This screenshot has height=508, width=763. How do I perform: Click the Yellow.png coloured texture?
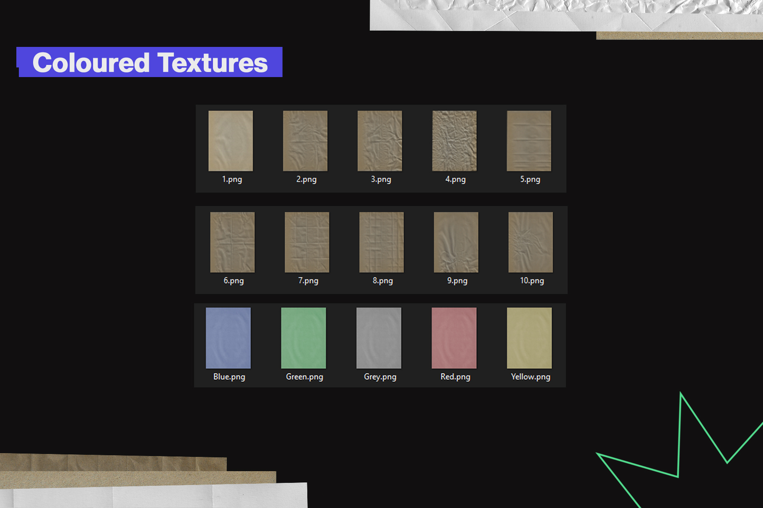click(529, 338)
